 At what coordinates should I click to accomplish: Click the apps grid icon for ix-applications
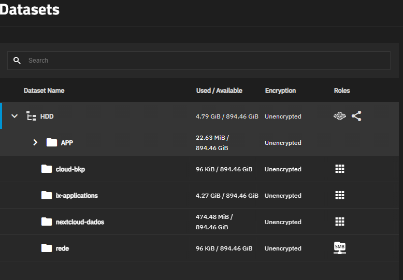[339, 195]
